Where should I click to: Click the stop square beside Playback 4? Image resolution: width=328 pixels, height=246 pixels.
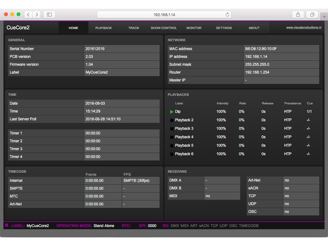(x=172, y=137)
